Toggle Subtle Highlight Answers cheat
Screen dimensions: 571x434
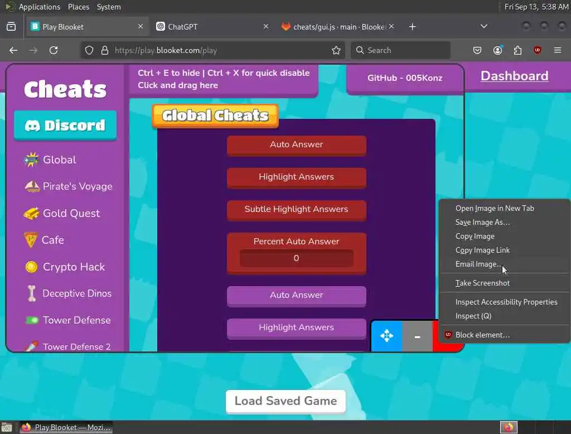tap(297, 210)
